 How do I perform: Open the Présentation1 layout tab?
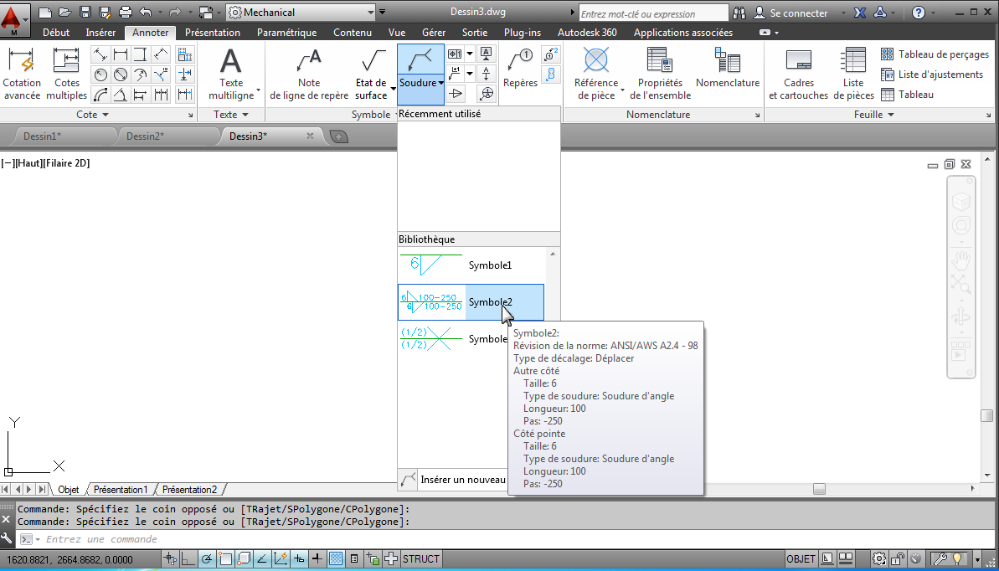tap(121, 490)
